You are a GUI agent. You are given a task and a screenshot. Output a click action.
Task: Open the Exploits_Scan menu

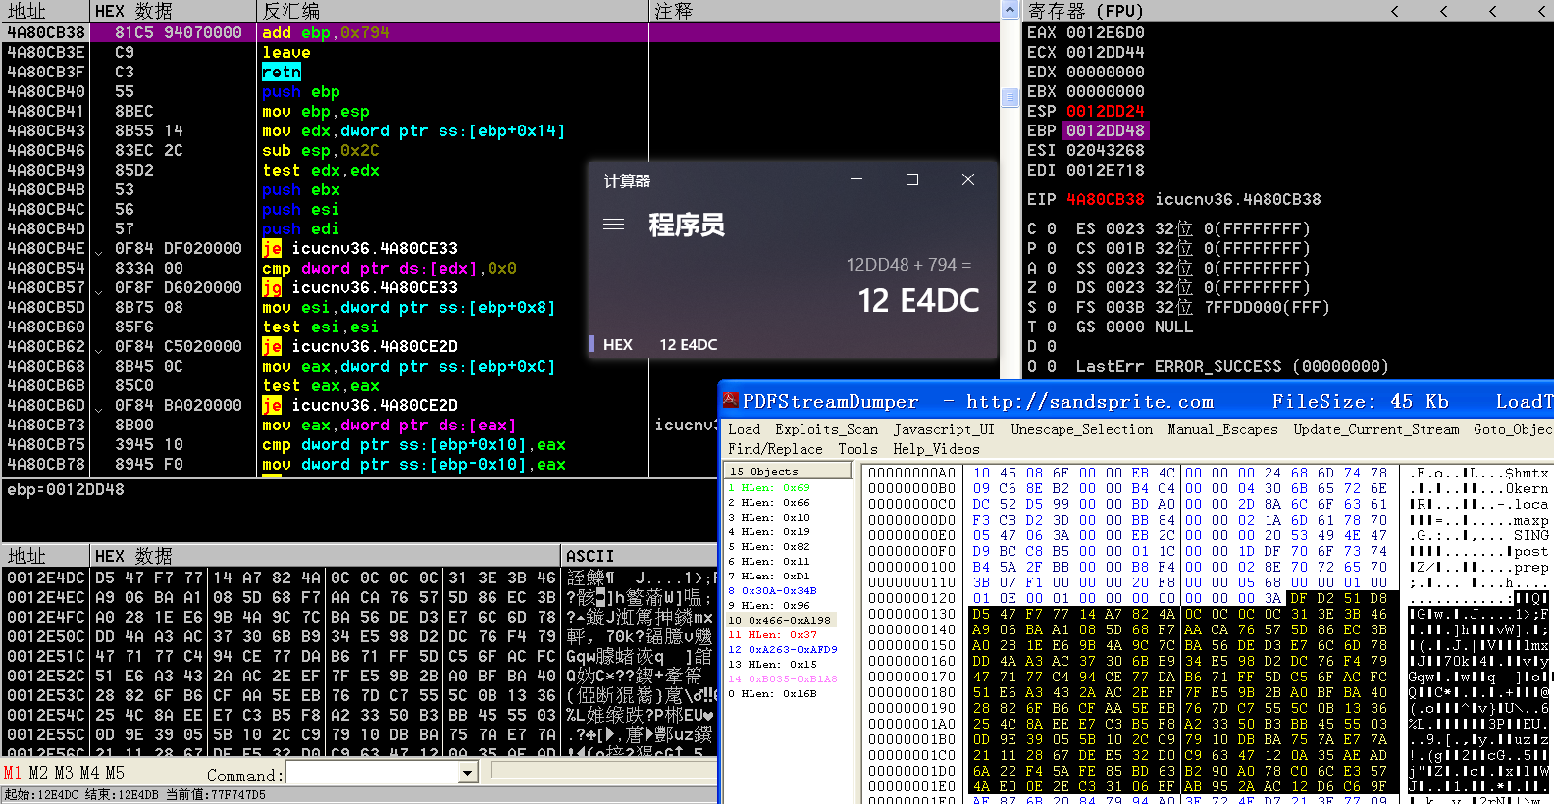click(x=826, y=429)
